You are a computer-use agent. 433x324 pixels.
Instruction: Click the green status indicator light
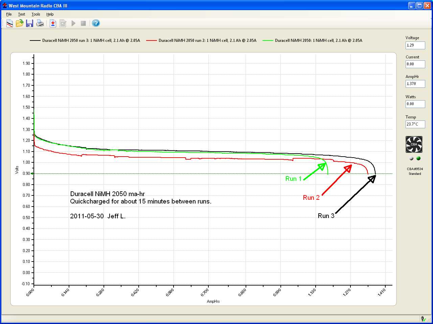coord(418,158)
